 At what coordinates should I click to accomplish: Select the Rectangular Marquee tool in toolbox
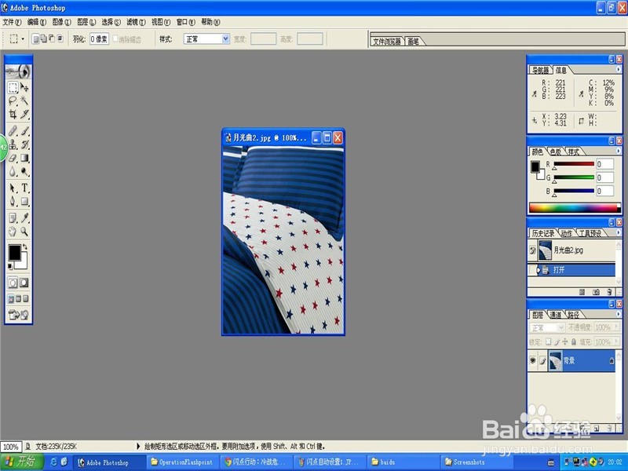[13, 87]
